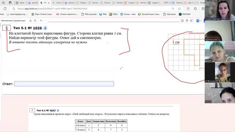Open the workspaces icon at top-left

click(x=3, y=3)
